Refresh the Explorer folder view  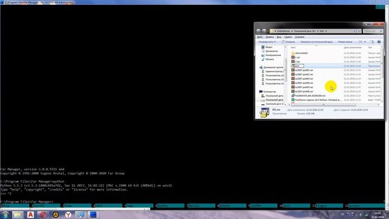359,31
